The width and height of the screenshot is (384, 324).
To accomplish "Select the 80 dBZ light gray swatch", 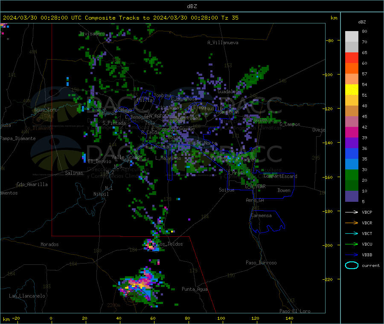I will click(x=352, y=37).
